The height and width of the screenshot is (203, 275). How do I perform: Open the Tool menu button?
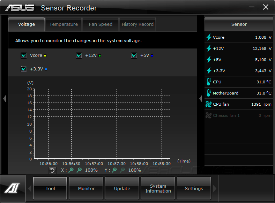[50, 188]
